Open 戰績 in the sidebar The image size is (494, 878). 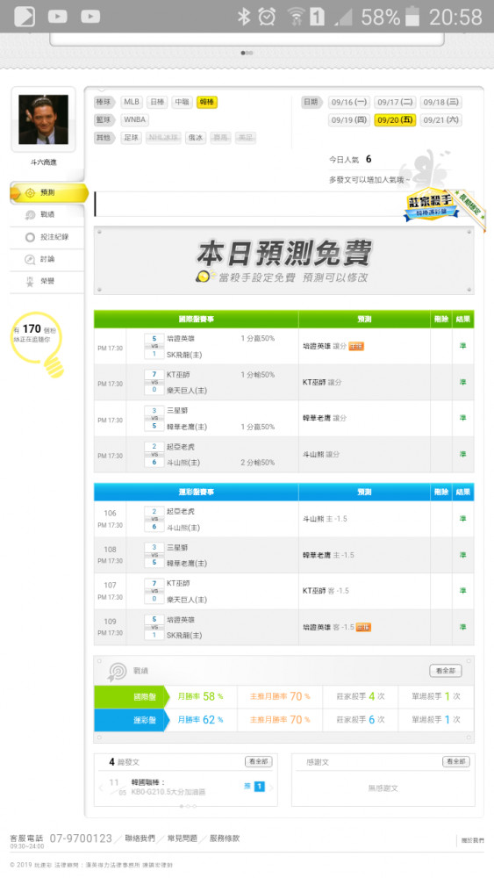tap(47, 214)
